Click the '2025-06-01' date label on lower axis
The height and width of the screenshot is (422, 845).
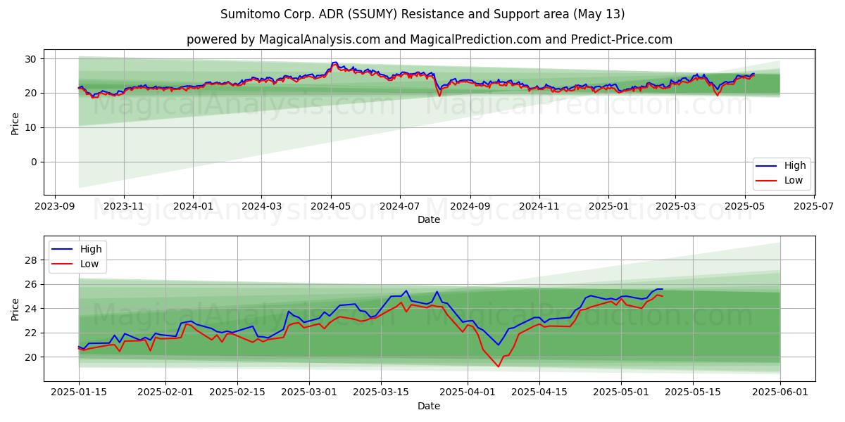pos(781,392)
